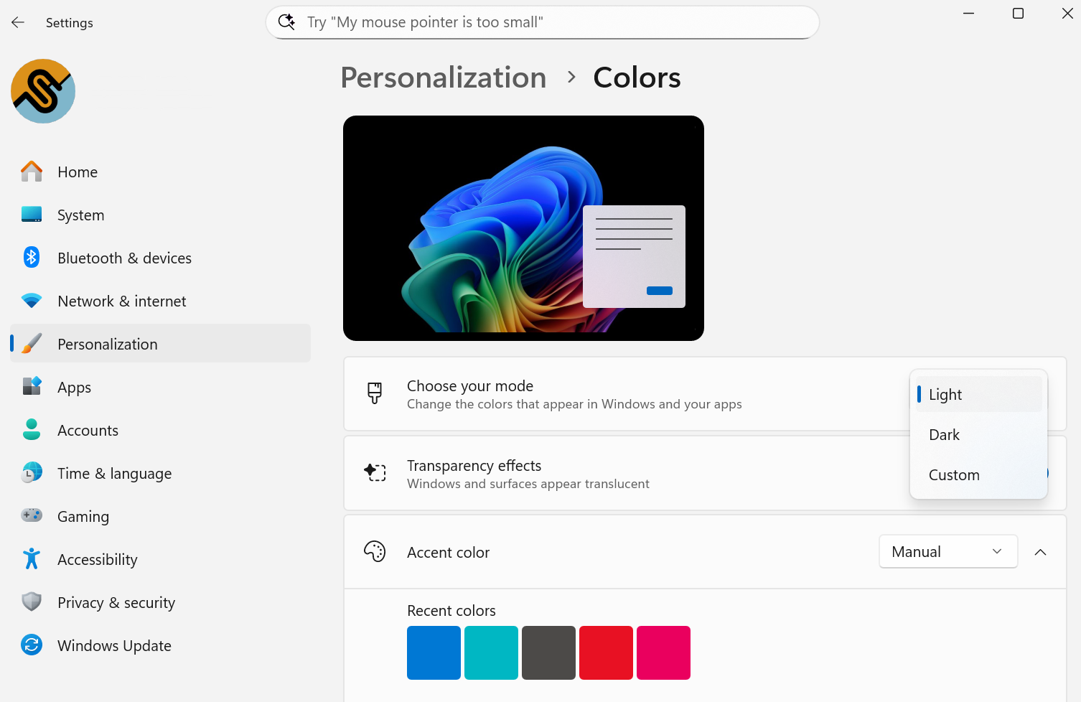Collapse the Accent color section chevron
Viewport: 1081px width, 702px height.
point(1040,552)
